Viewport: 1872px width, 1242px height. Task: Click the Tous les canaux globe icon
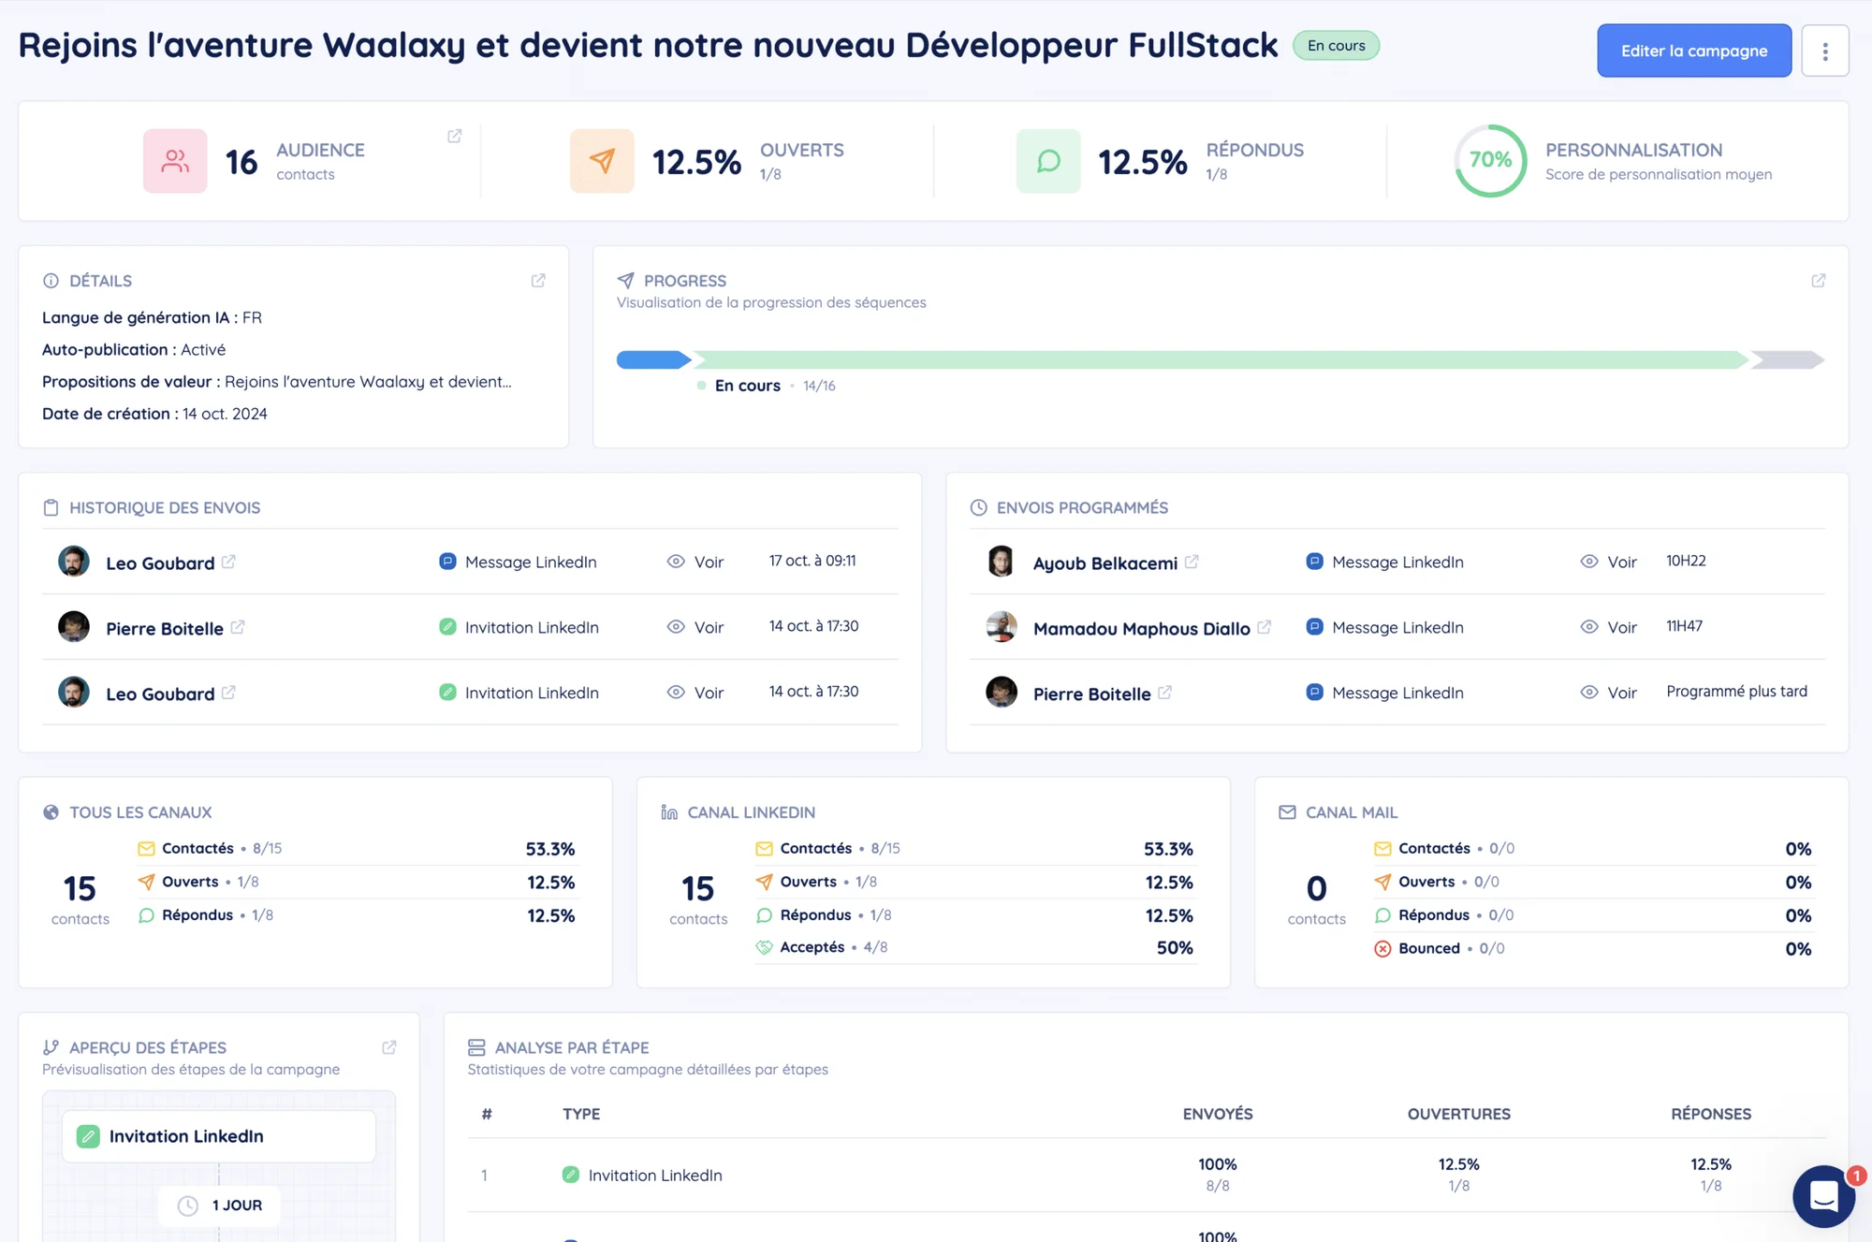(x=51, y=812)
